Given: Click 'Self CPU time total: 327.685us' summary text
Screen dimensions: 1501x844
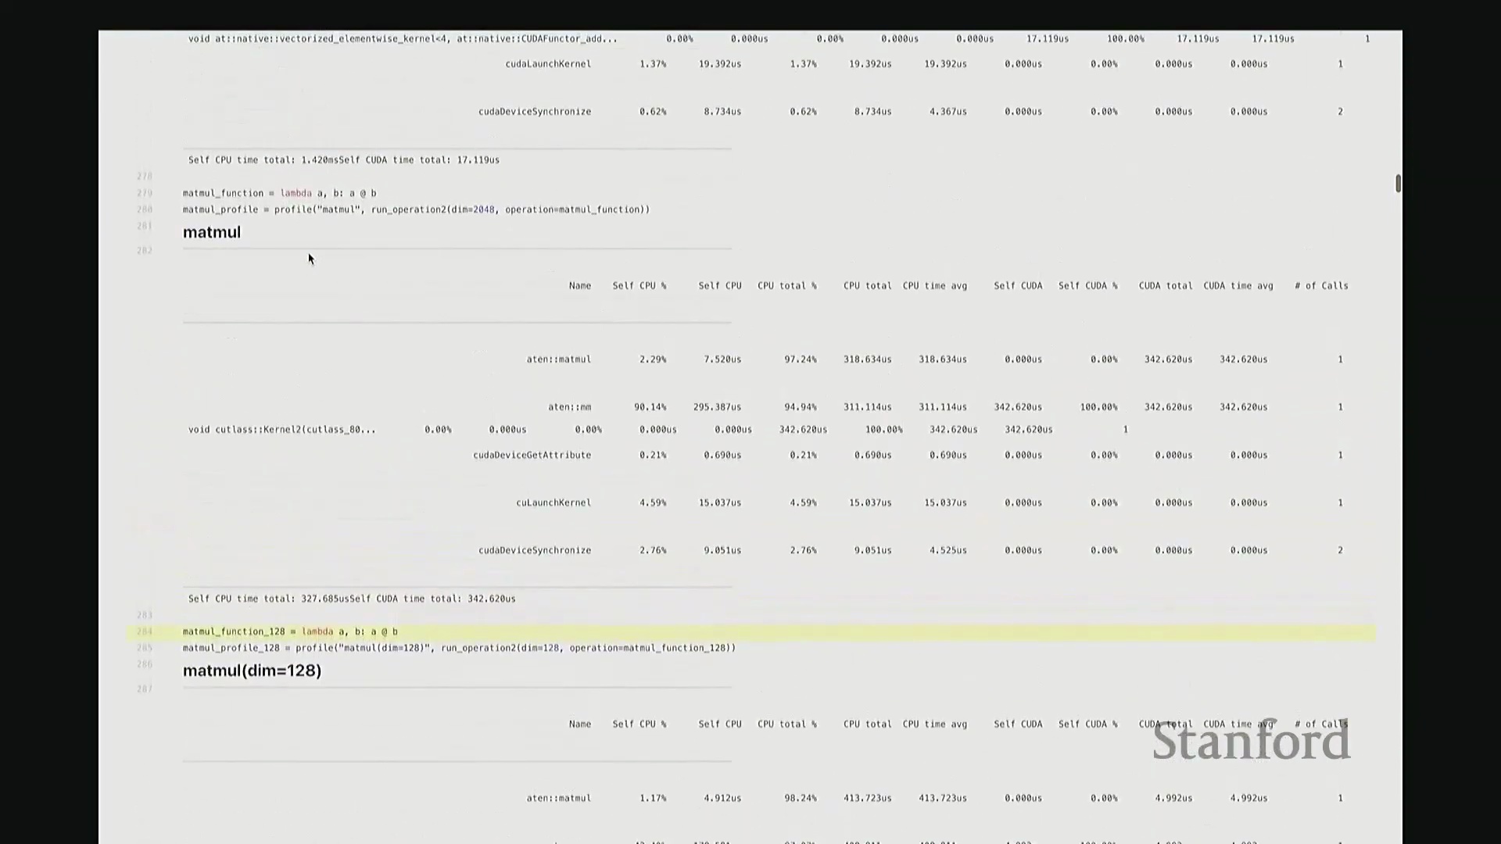Looking at the screenshot, I should [x=268, y=599].
